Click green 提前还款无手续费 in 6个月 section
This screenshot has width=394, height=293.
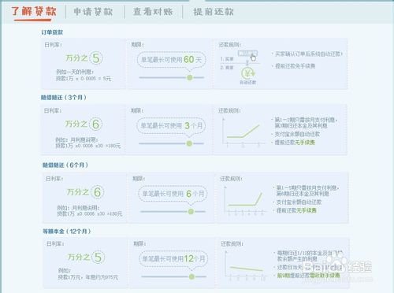click(x=296, y=210)
